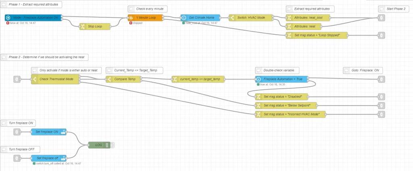Click the link in node before Set fireplace ON

coord(17,132)
